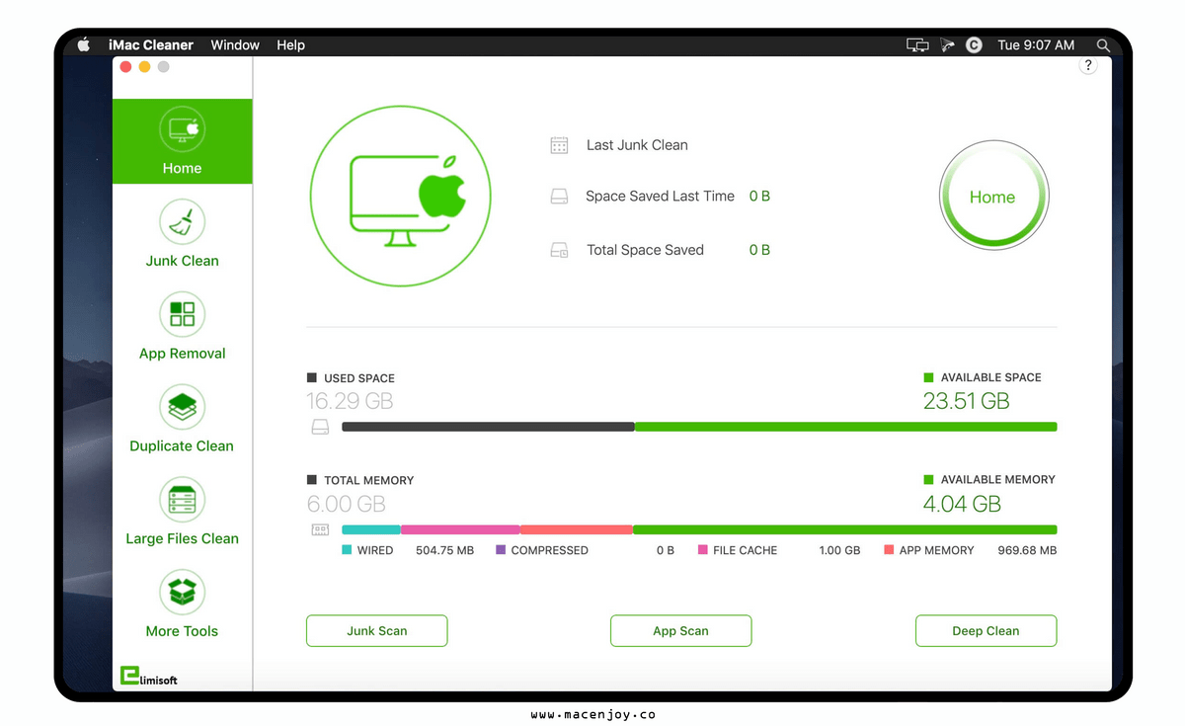Open Large Files Clean icon
This screenshot has width=1185, height=726.
point(183,501)
